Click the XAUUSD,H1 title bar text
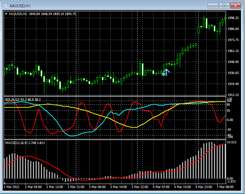This screenshot has height=194, width=245. pos(20,6)
